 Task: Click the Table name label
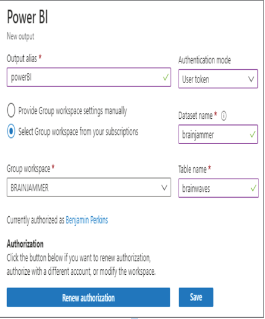coord(192,169)
